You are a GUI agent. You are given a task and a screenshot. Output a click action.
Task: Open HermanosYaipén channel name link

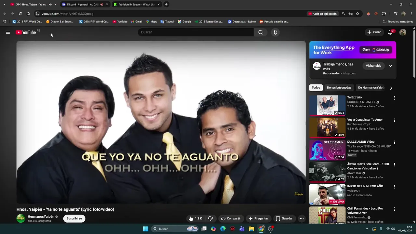[x=41, y=216]
